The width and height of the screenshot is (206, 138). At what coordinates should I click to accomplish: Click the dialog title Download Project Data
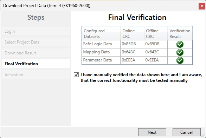tap(47, 6)
